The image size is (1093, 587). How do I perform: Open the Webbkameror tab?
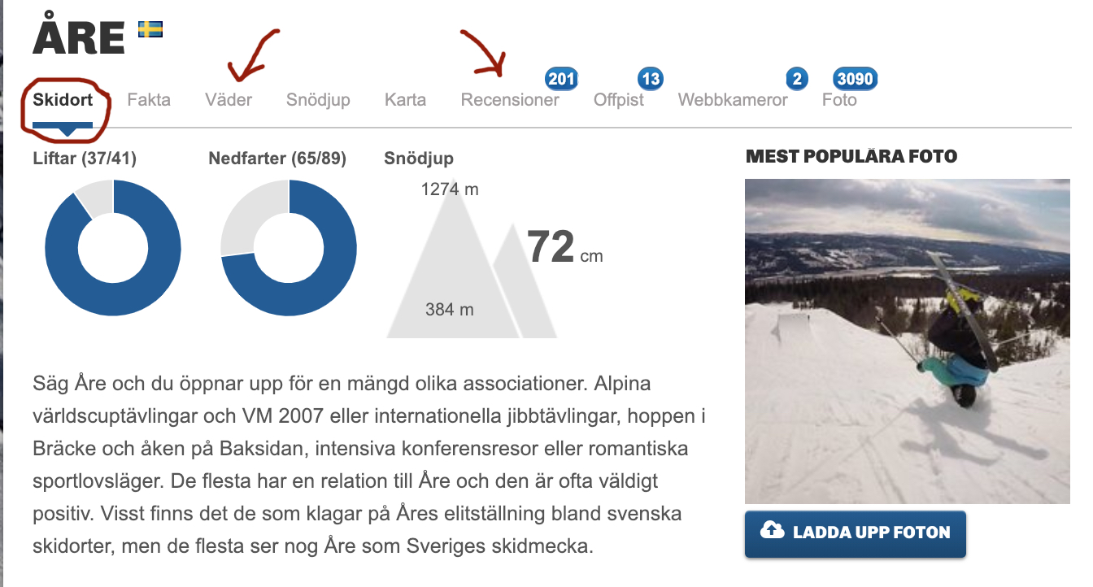(x=733, y=101)
